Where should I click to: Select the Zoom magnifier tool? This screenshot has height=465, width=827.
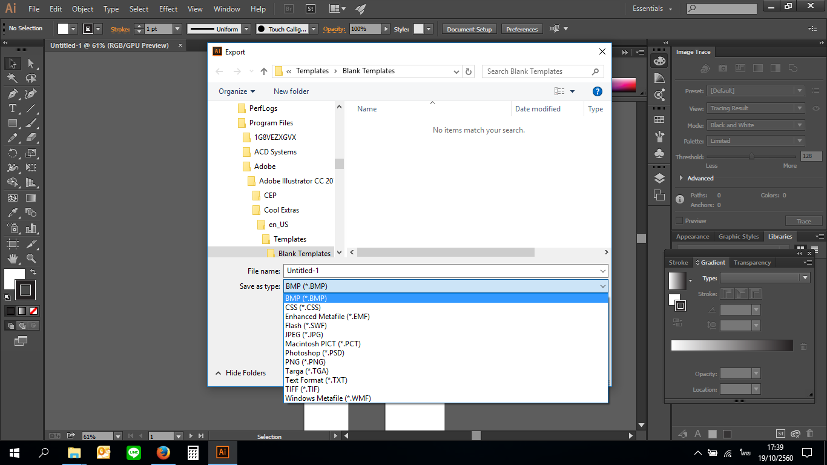click(x=31, y=259)
